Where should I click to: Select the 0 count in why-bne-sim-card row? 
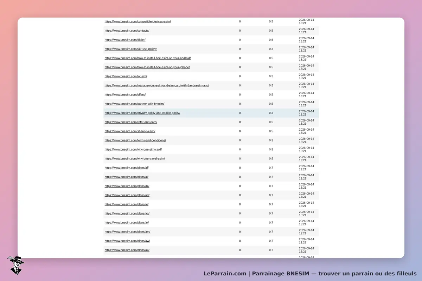point(240,149)
